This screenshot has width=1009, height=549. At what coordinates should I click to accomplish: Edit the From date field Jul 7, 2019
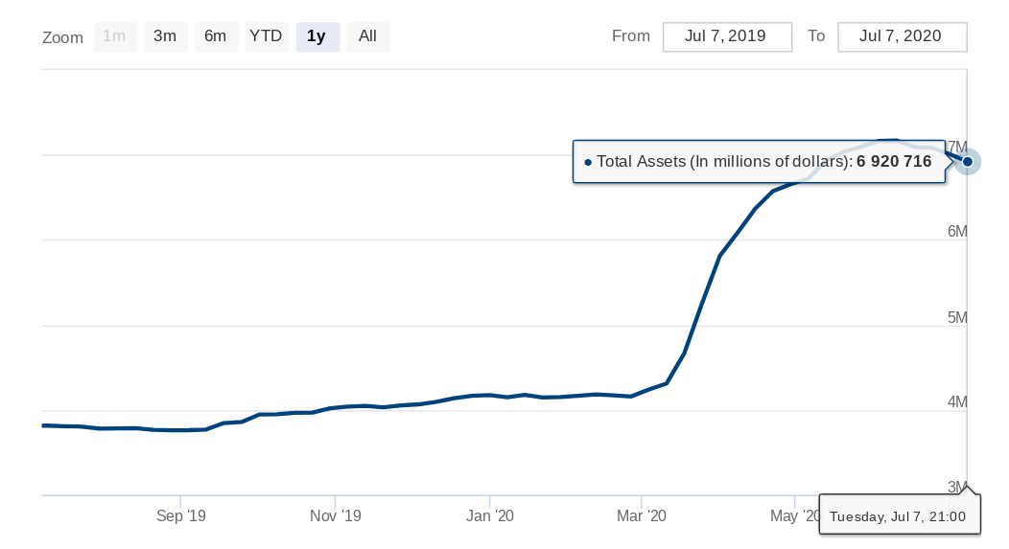(727, 36)
